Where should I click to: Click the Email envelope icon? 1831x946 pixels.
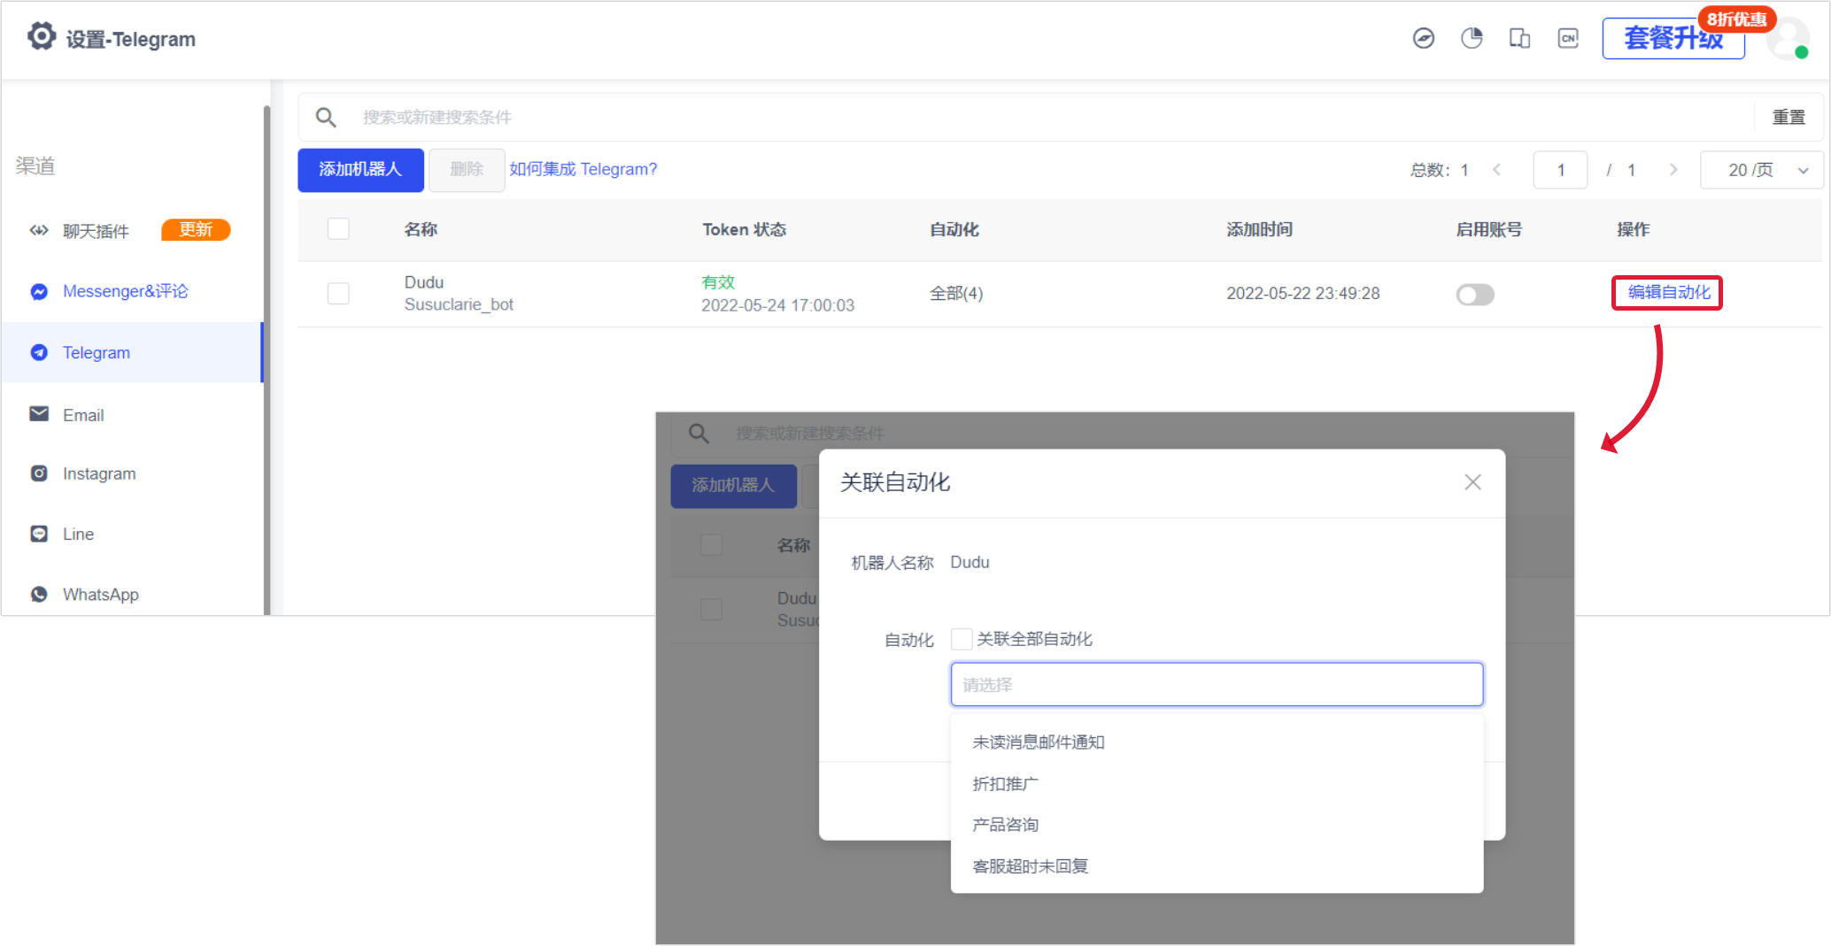[x=39, y=414]
